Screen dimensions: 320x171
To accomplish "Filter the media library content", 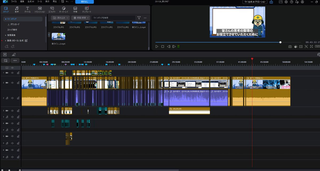I will coord(139,18).
